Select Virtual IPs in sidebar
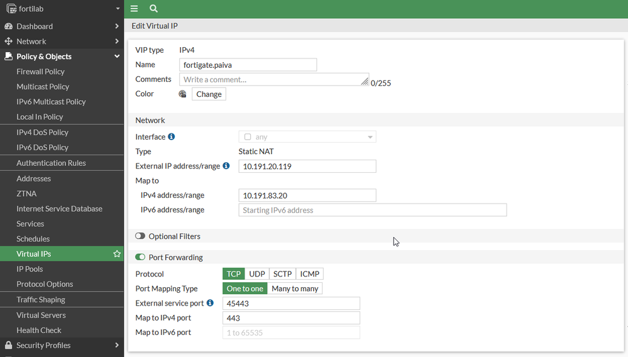 tap(62, 254)
